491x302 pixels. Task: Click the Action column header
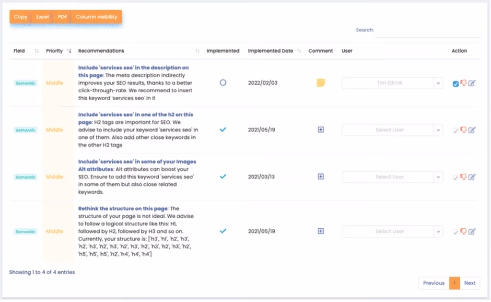459,51
